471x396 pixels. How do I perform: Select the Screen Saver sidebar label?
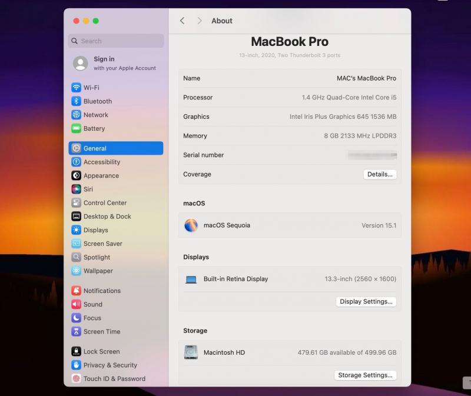point(102,244)
